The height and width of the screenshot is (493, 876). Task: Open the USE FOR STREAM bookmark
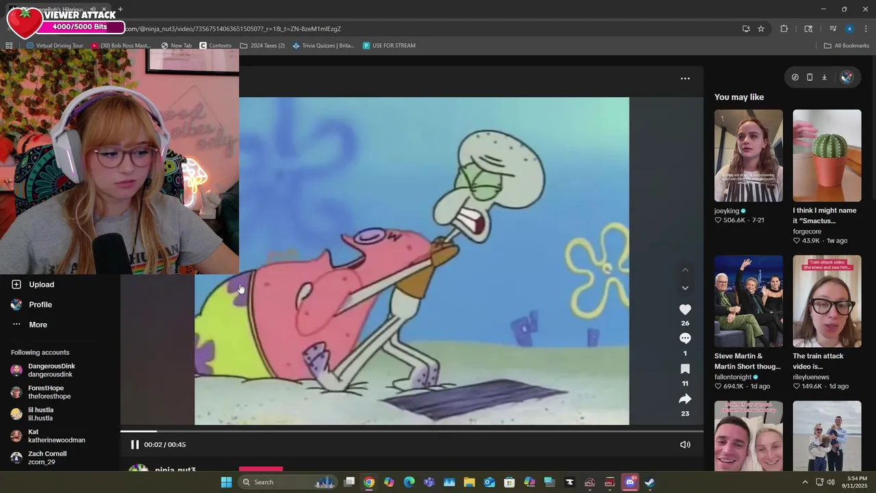[389, 46]
